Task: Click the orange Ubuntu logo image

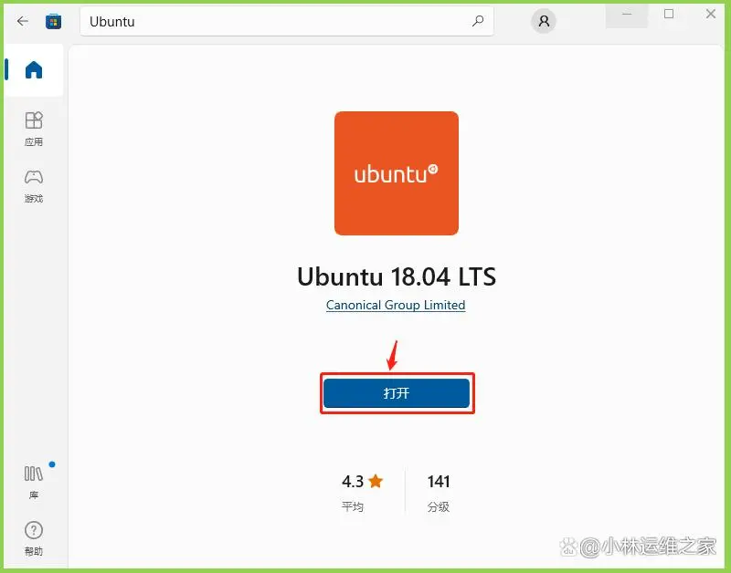Action: point(397,173)
